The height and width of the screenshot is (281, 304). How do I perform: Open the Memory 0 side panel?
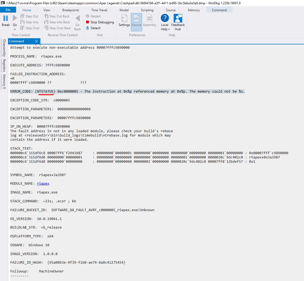(x=4, y=82)
